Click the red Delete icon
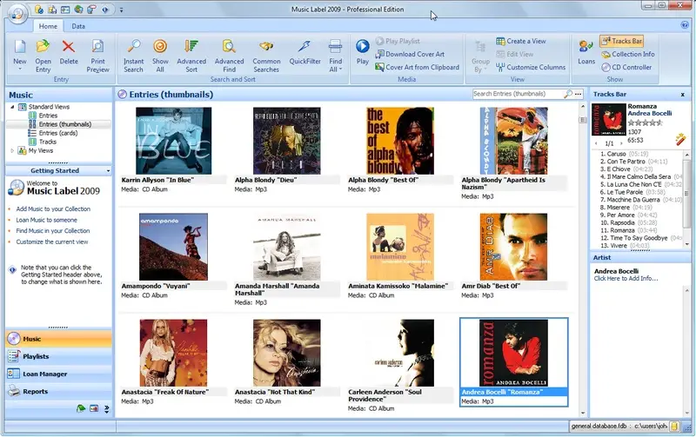This screenshot has width=696, height=437. pyautogui.click(x=69, y=46)
